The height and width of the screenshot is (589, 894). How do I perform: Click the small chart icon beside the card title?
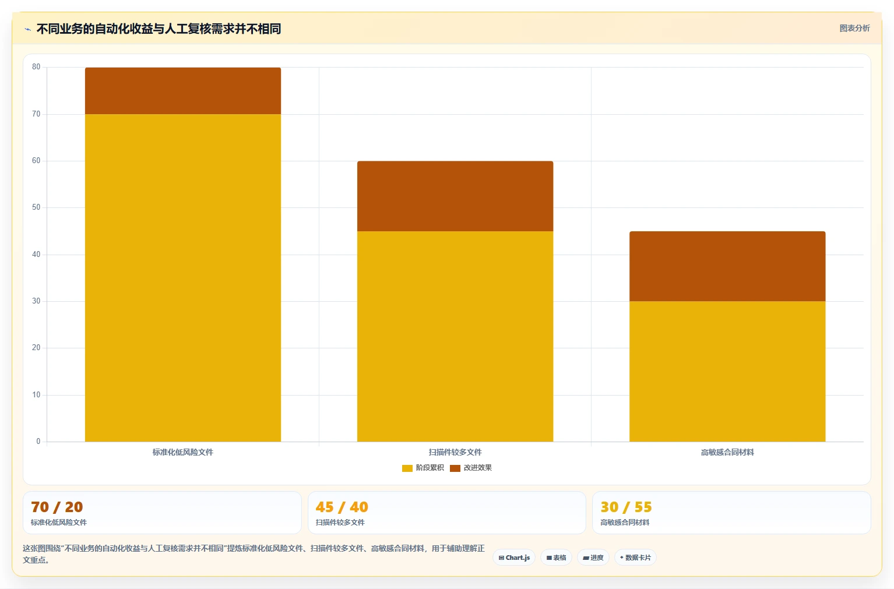point(27,29)
